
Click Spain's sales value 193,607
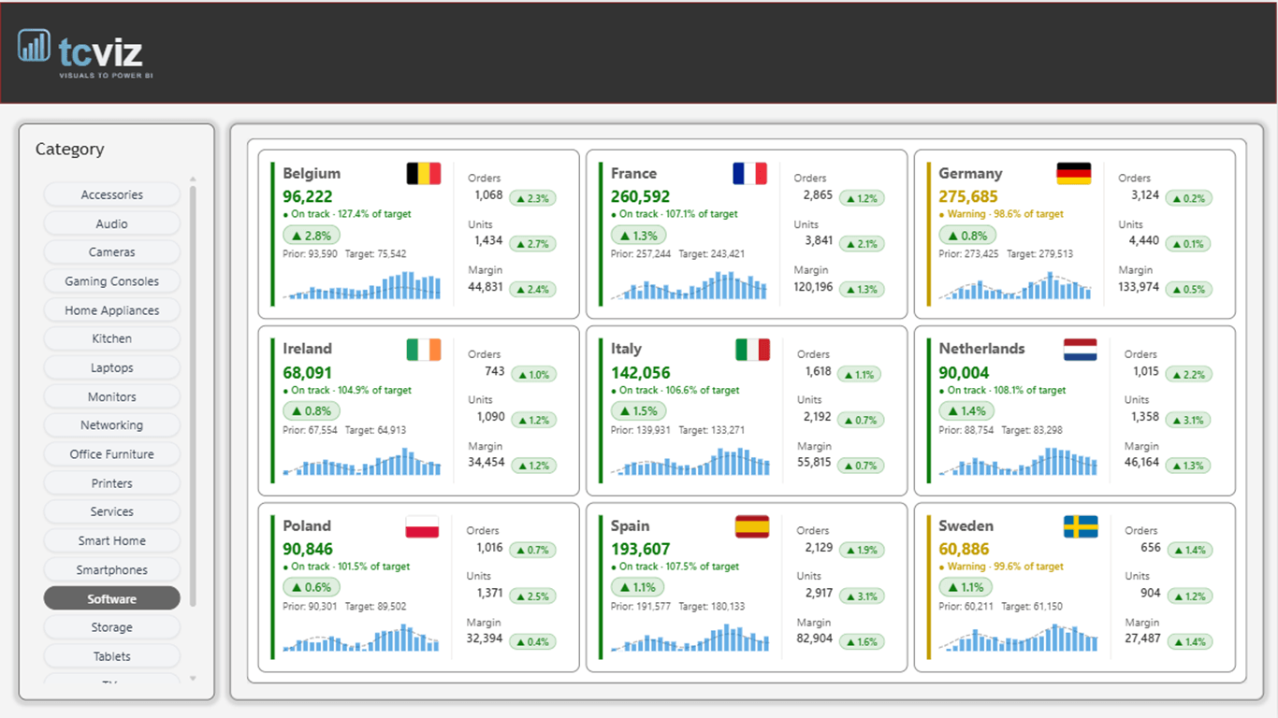point(641,549)
